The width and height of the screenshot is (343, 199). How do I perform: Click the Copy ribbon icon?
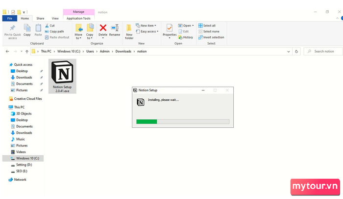27,28
